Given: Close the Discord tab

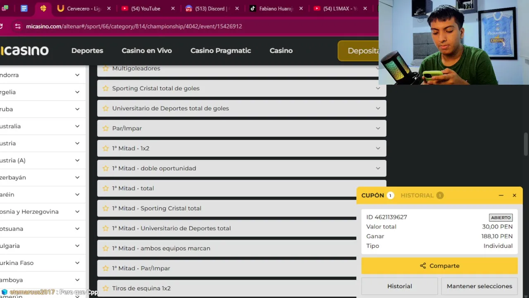Looking at the screenshot, I should 237,8.
